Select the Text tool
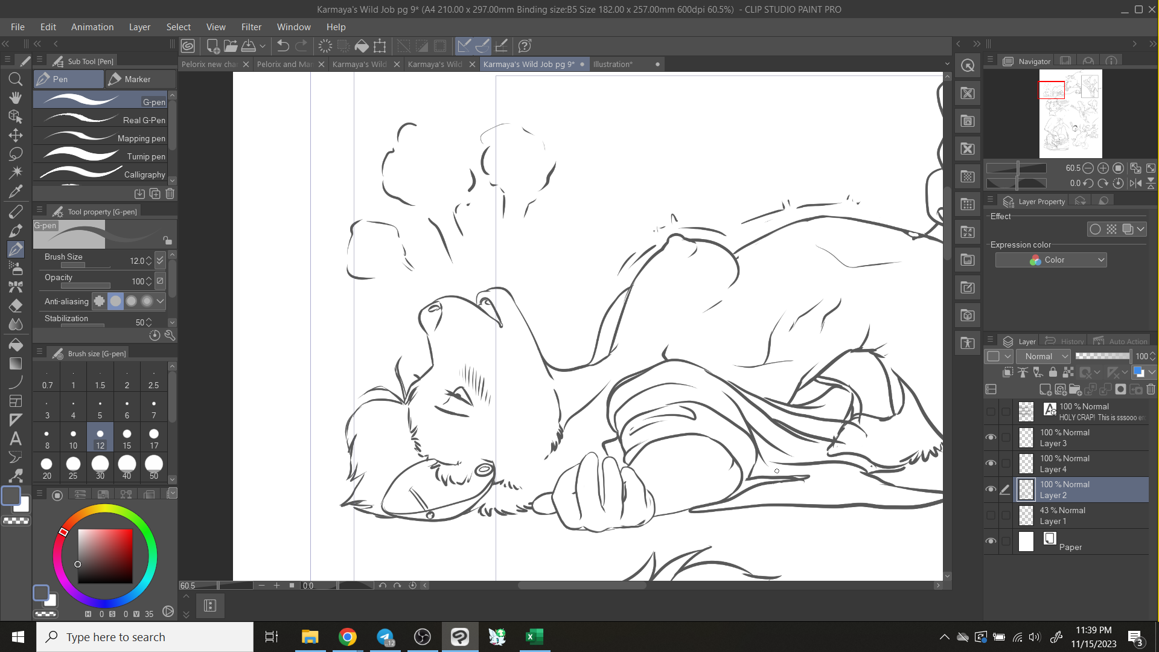The image size is (1159, 652). [16, 439]
